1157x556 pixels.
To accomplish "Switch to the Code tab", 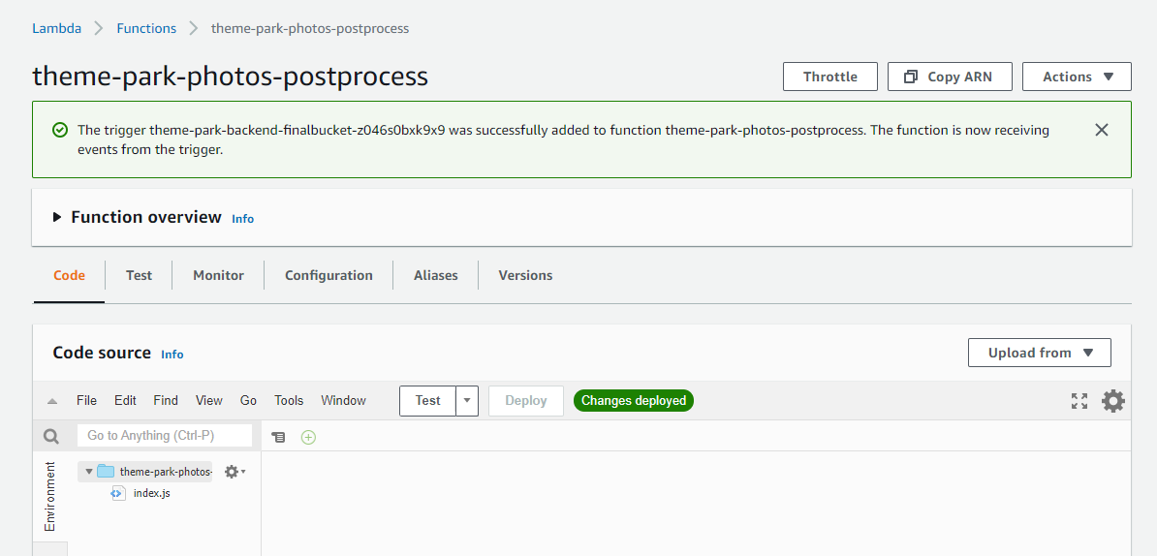I will [x=70, y=275].
